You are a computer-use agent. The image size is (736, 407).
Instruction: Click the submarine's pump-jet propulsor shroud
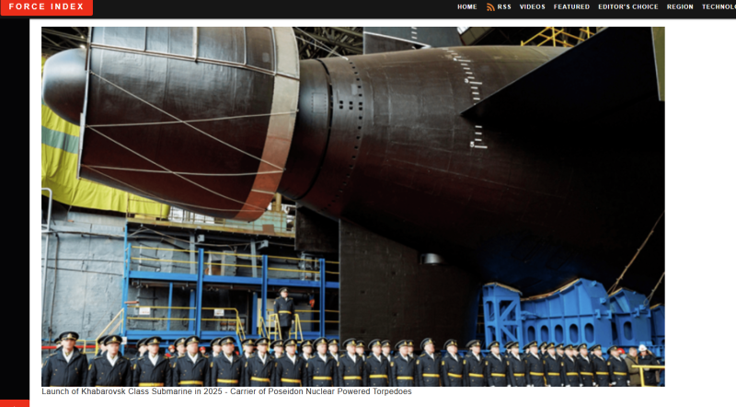(184, 120)
